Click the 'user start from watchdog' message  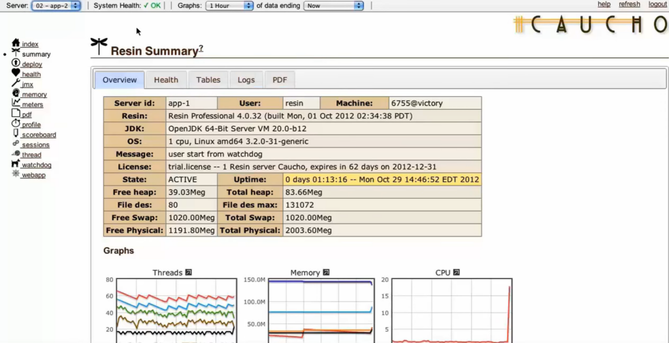click(216, 154)
